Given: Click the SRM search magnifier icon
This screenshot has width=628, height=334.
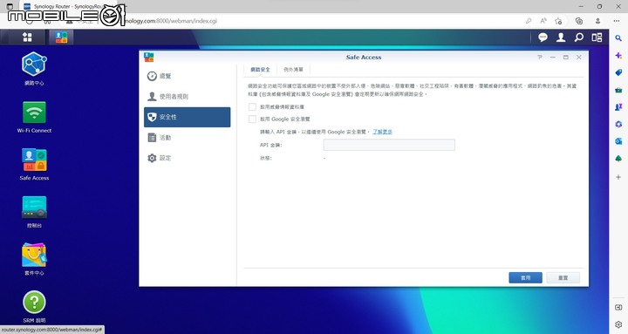Looking at the screenshot, I should [x=579, y=37].
